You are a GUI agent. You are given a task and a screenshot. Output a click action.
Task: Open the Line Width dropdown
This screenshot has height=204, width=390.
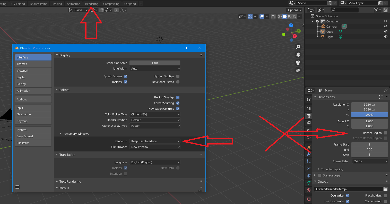[155, 69]
